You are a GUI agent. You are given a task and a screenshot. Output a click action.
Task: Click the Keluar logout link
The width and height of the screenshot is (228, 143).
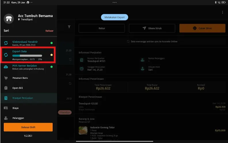click(49, 31)
